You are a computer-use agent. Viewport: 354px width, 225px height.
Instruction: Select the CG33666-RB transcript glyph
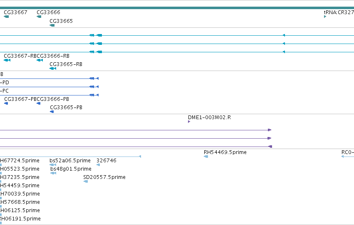(x=40, y=60)
